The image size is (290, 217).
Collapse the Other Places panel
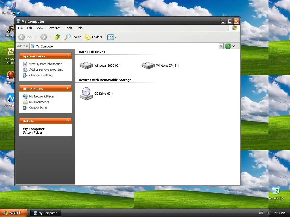[x=67, y=88]
